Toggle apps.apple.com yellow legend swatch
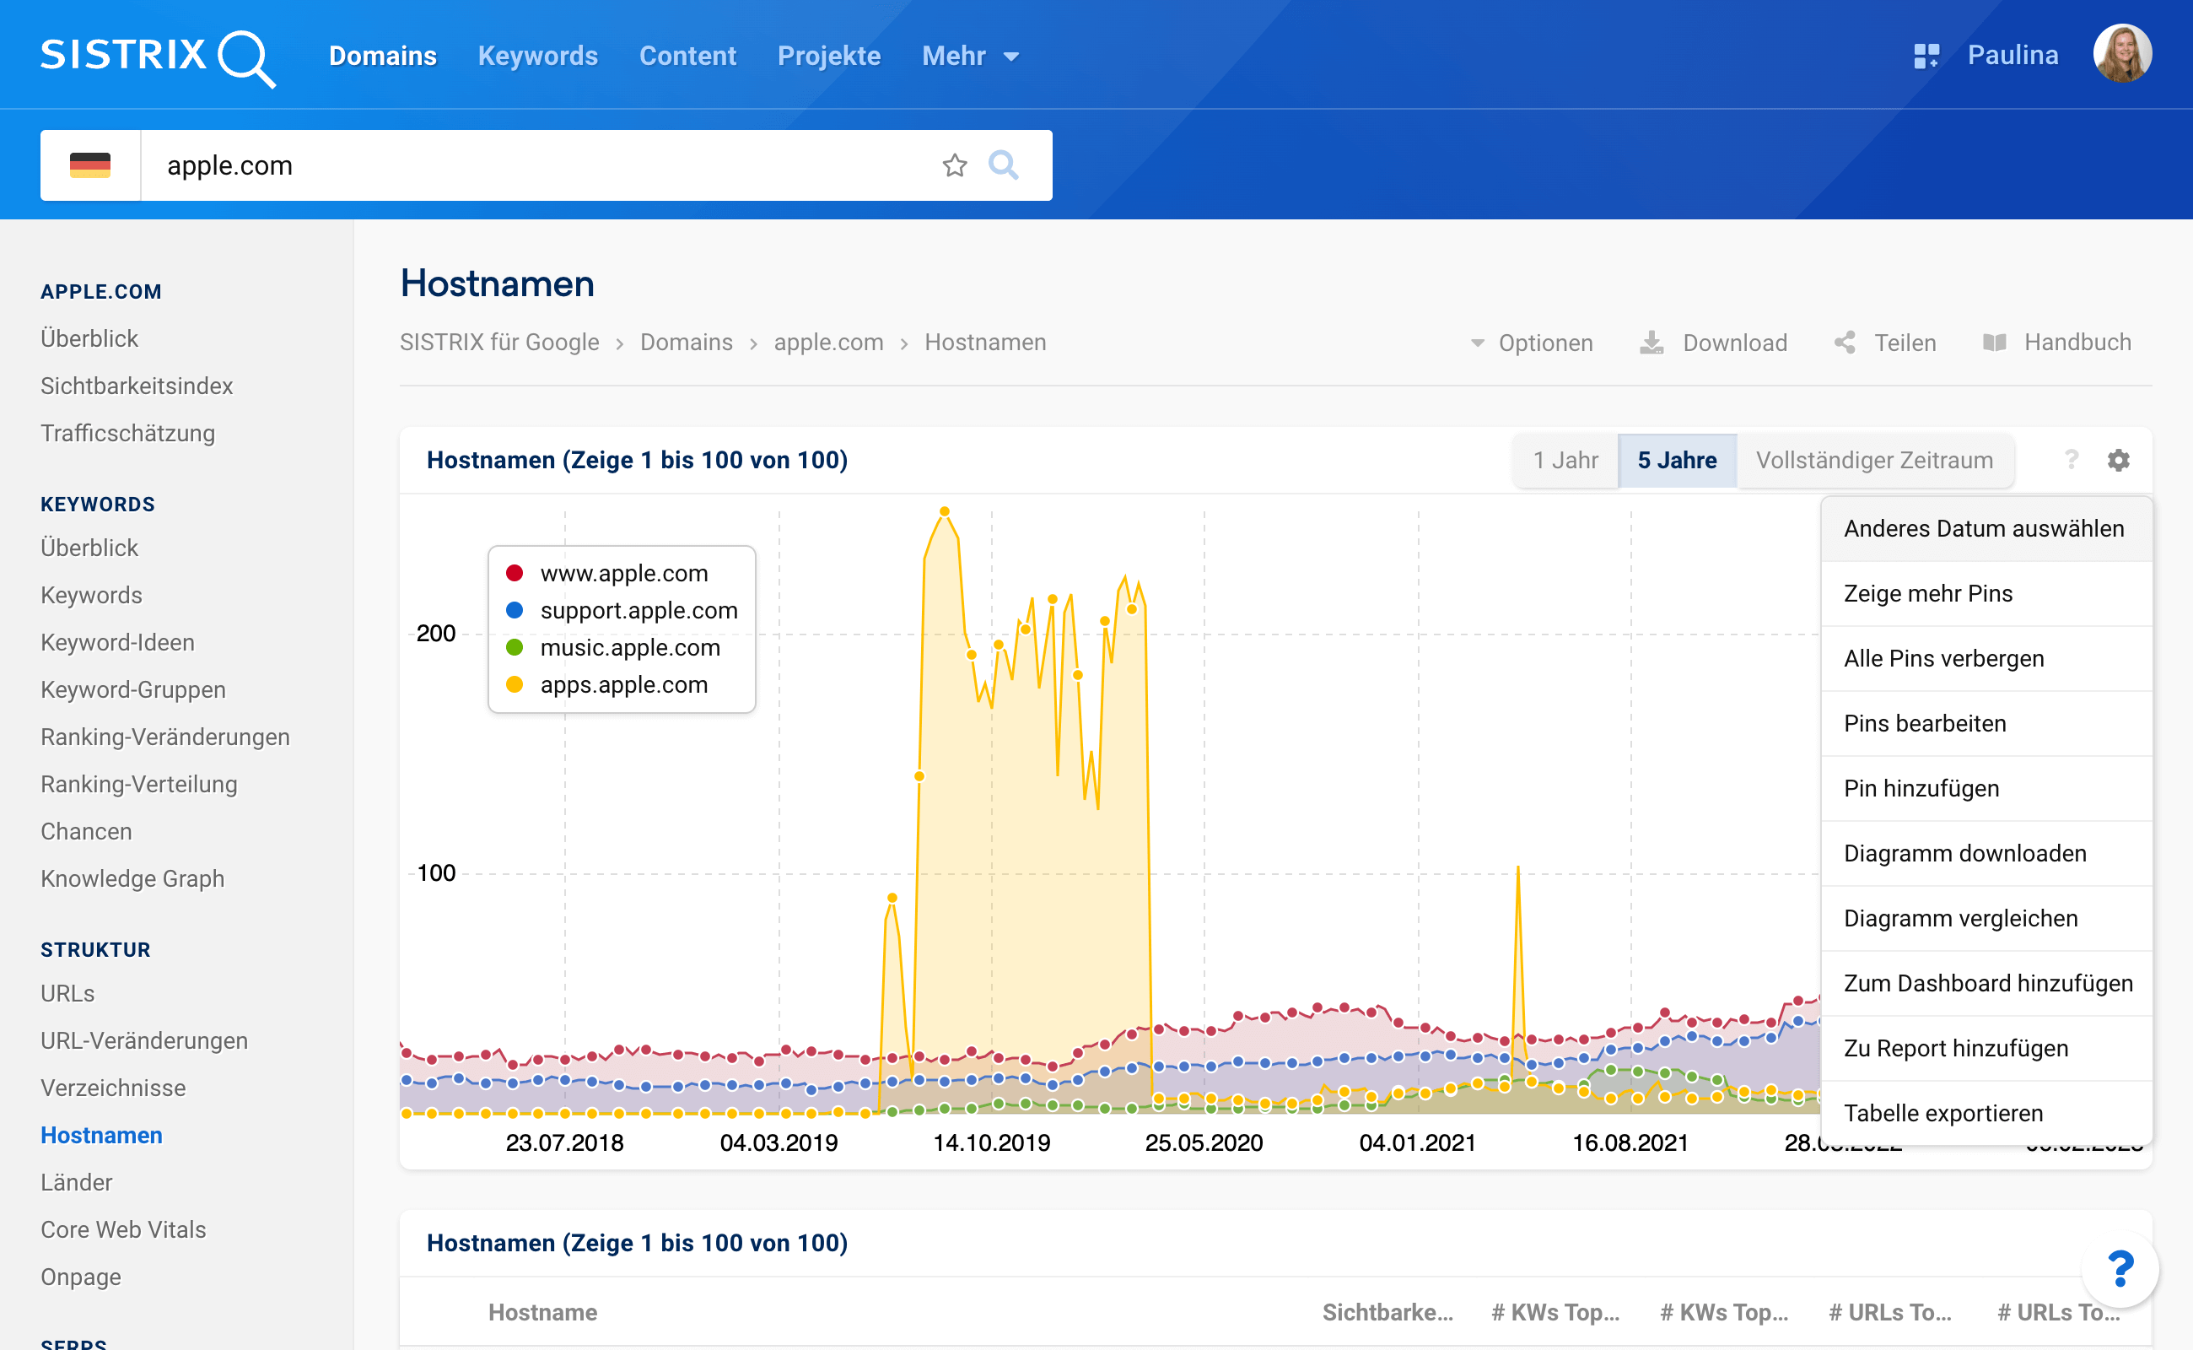This screenshot has height=1350, width=2193. [515, 685]
